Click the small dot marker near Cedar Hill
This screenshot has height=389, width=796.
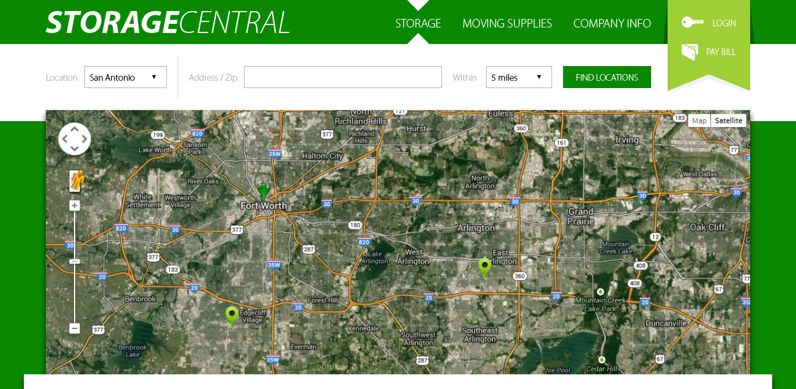[x=602, y=360]
